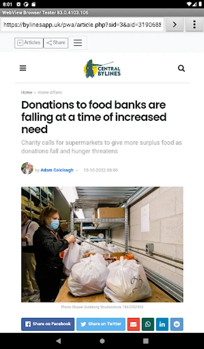This screenshot has height=349, width=204.
Task: Tap the Share button in top bar
Action: tap(56, 43)
